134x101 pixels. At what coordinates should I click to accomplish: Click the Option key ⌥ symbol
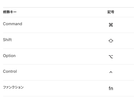111,57
